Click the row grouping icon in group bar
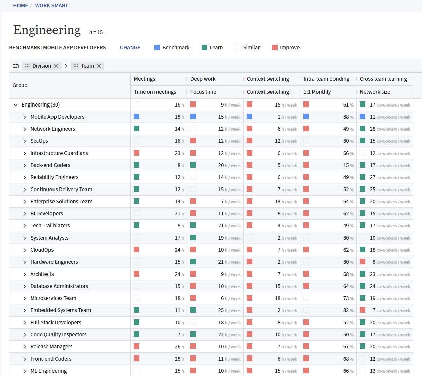 point(16,66)
